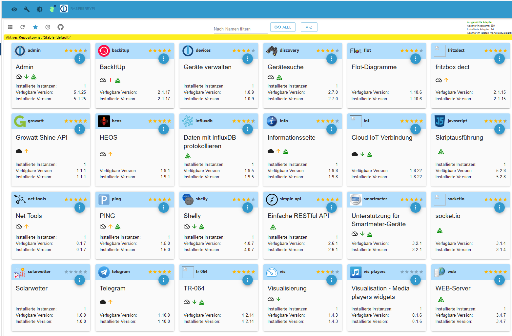The width and height of the screenshot is (512, 336).
Task: Open the three-dot menu on the fritzdect card
Action: [500, 59]
